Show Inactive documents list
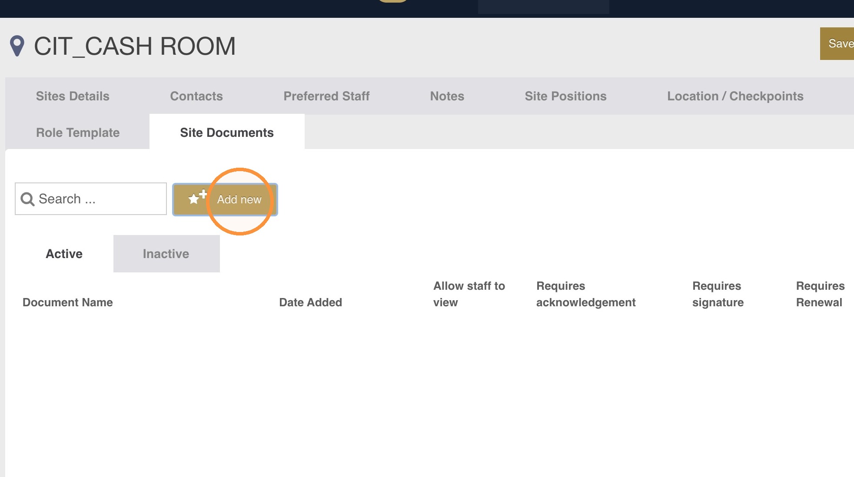The height and width of the screenshot is (477, 854). (166, 254)
